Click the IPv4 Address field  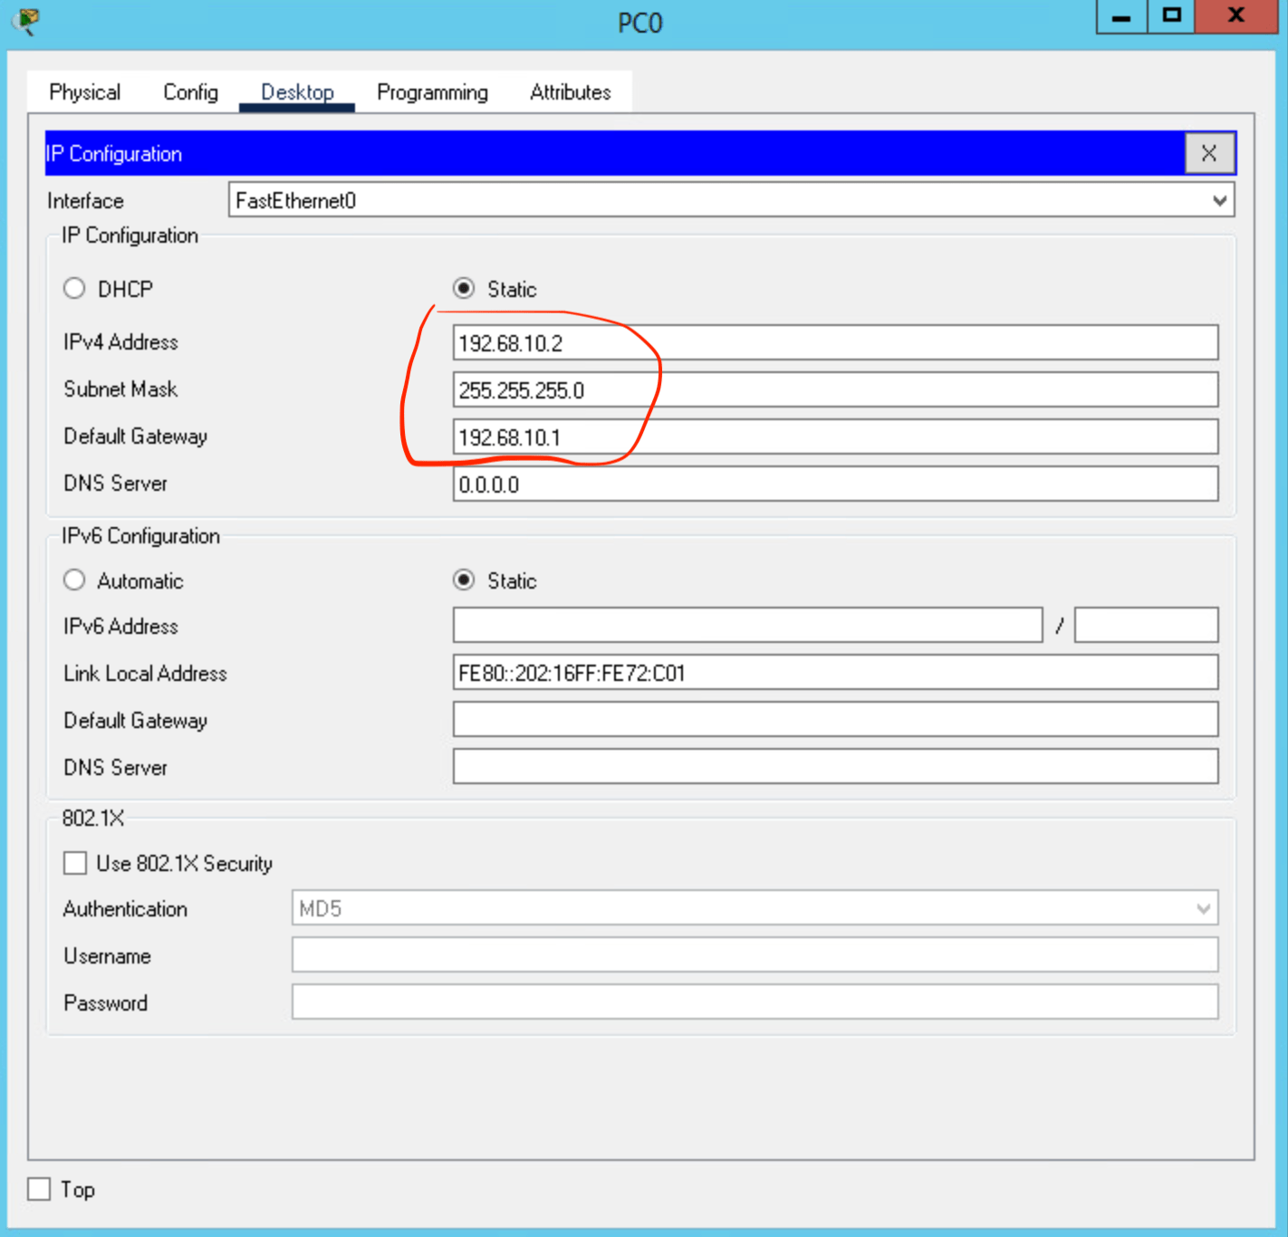coord(835,343)
